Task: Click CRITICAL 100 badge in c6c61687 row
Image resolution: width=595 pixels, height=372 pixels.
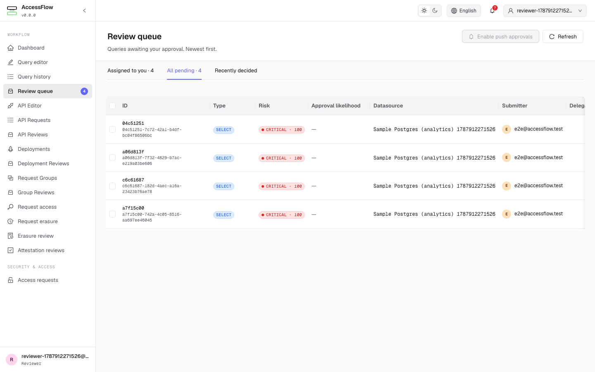Action: tap(282, 186)
